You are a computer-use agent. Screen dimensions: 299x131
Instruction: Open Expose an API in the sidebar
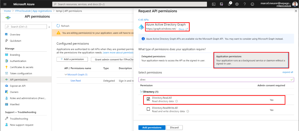(x=18, y=86)
